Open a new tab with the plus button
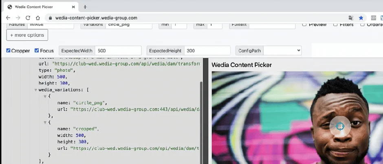The width and height of the screenshot is (383, 164). click(85, 7)
